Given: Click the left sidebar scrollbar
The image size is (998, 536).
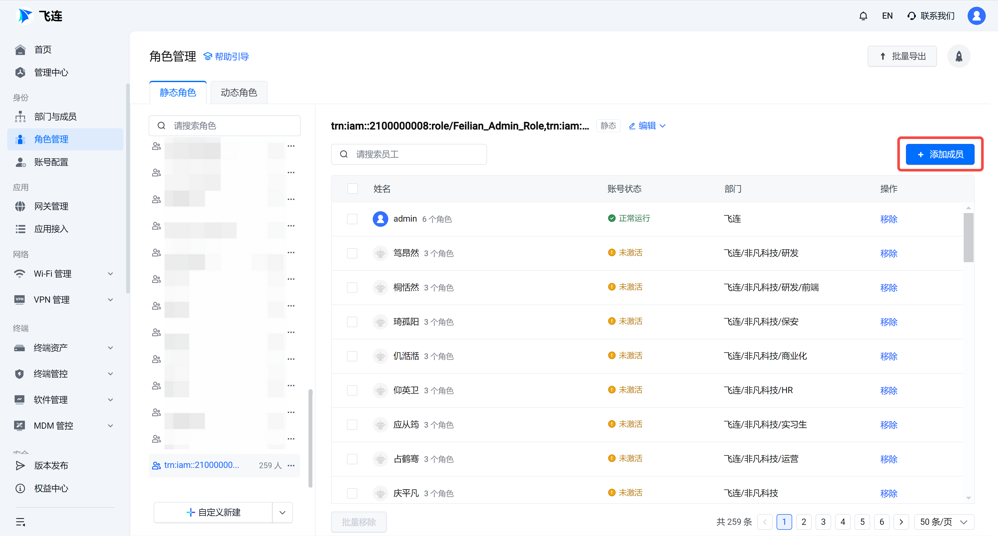Looking at the screenshot, I should [127, 188].
